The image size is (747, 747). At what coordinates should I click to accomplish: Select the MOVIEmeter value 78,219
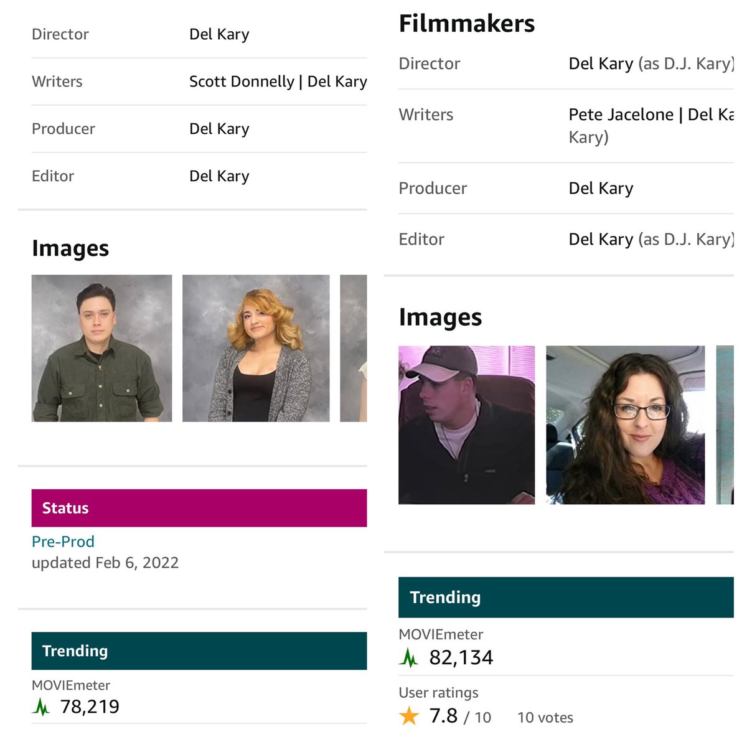90,707
